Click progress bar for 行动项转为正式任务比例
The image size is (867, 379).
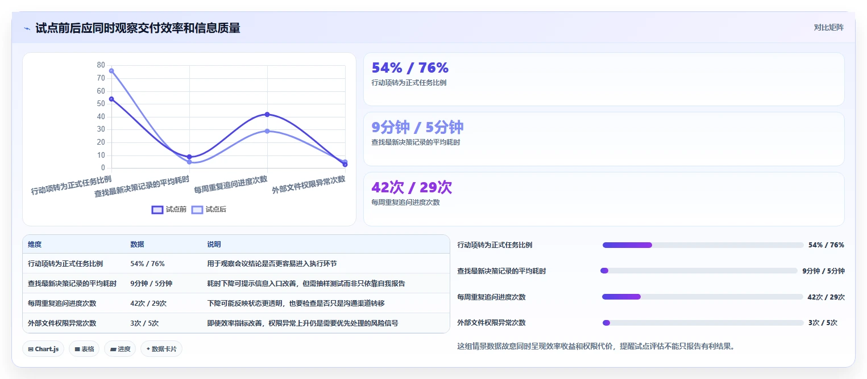coord(703,245)
